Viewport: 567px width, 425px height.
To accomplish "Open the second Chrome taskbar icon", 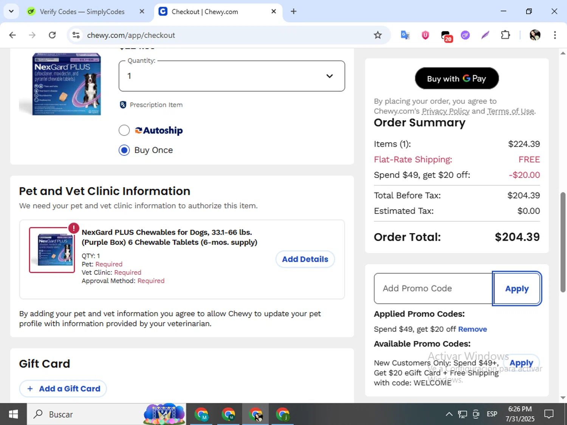I will click(228, 414).
